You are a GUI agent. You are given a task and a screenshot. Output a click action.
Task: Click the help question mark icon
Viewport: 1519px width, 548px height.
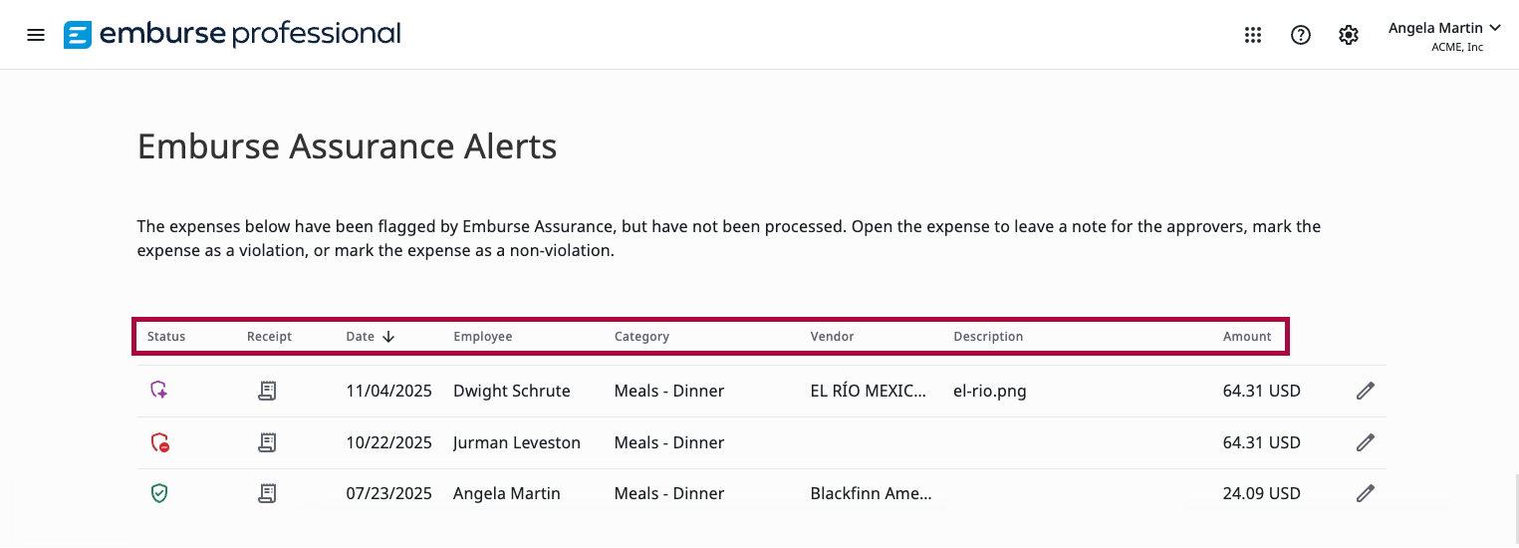(x=1300, y=35)
